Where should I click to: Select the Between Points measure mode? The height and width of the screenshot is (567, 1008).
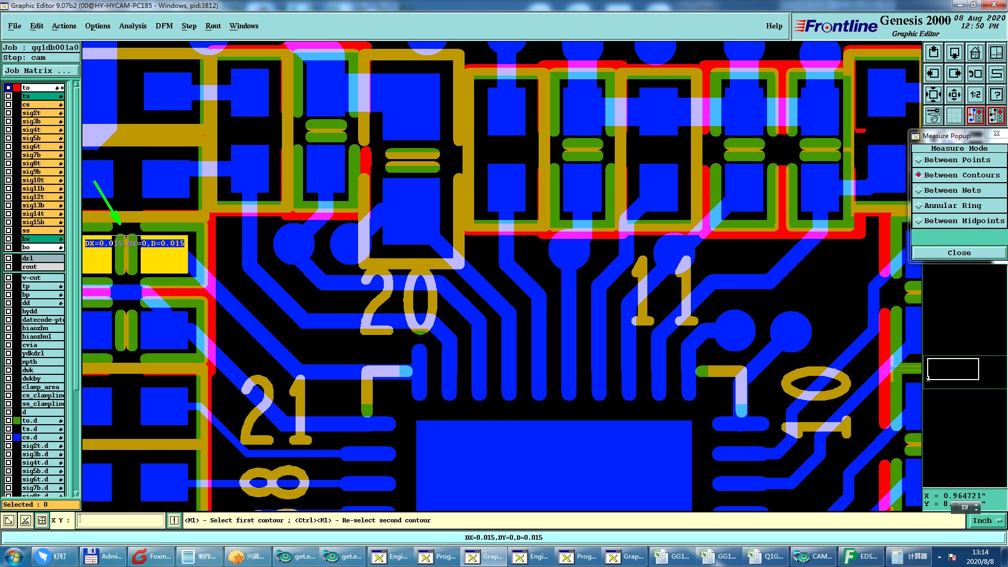click(x=957, y=160)
